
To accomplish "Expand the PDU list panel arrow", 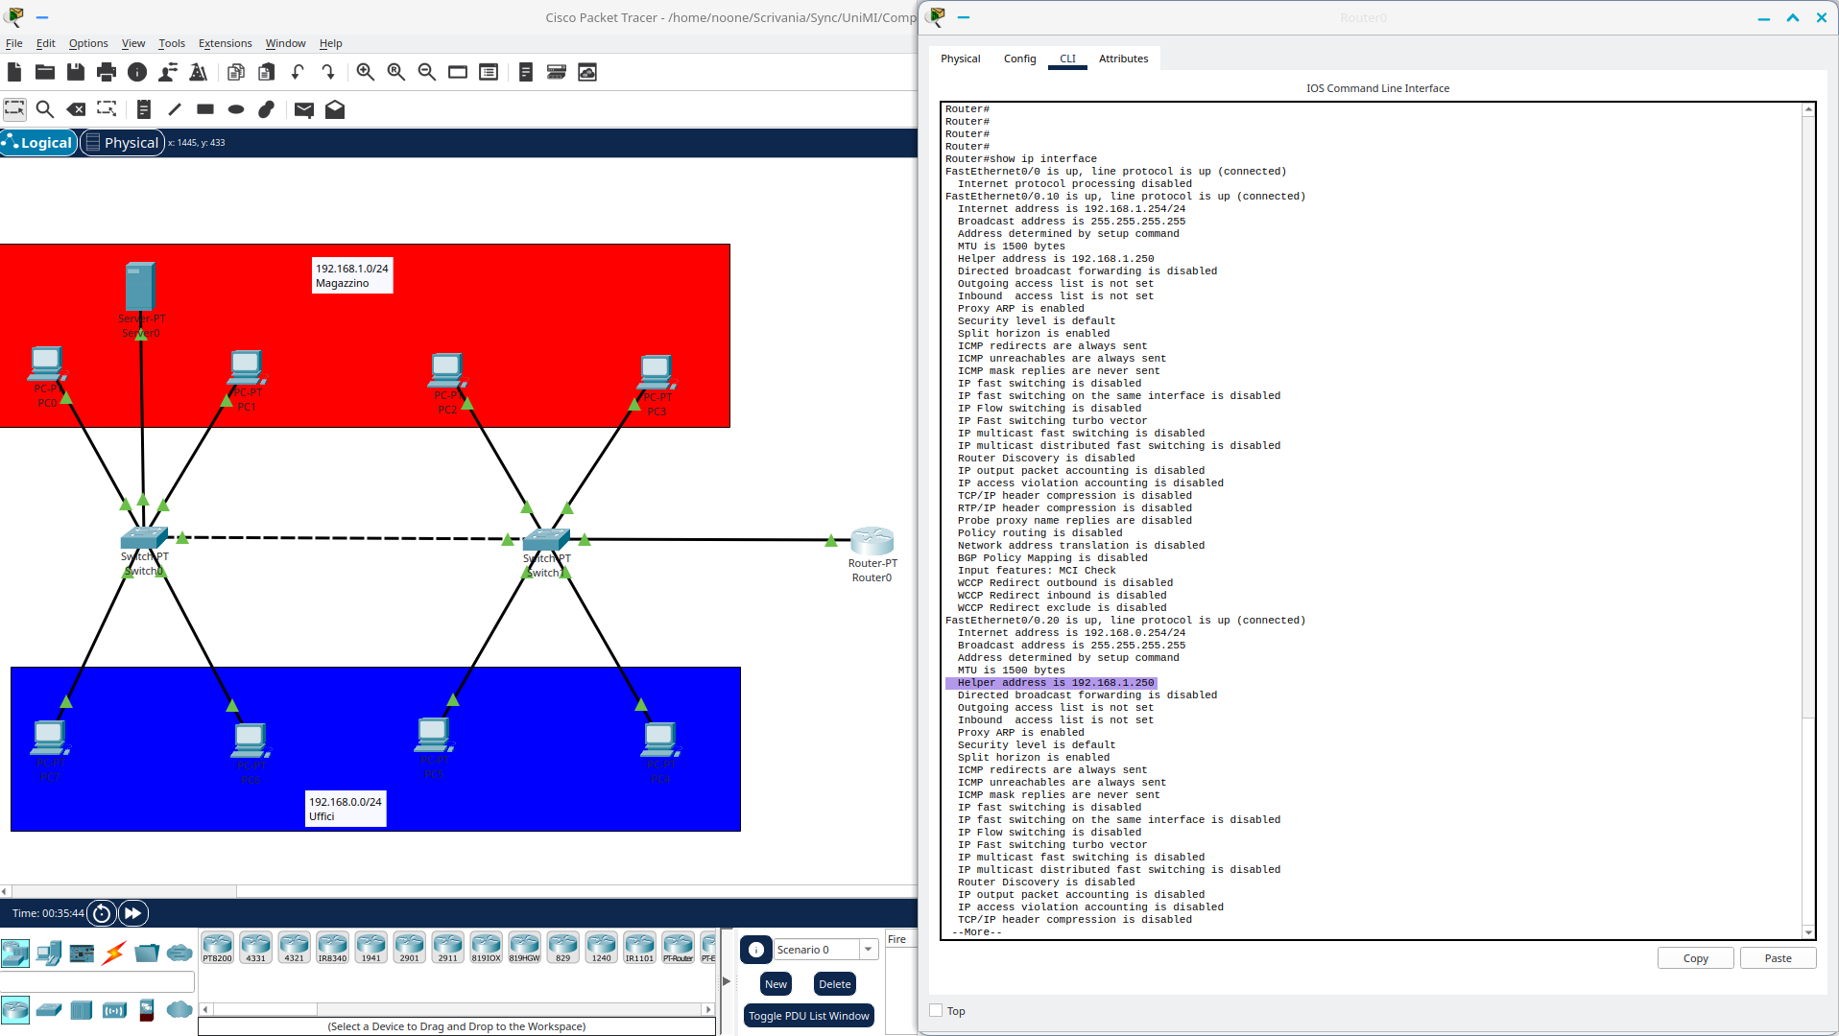I will coord(727,981).
